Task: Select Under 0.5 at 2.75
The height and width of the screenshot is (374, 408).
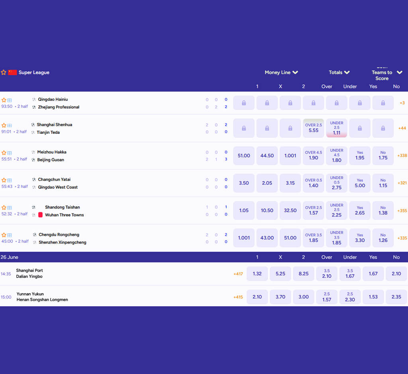Action: coord(337,183)
